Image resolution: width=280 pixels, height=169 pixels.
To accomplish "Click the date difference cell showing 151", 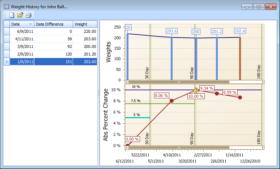I will (54, 62).
